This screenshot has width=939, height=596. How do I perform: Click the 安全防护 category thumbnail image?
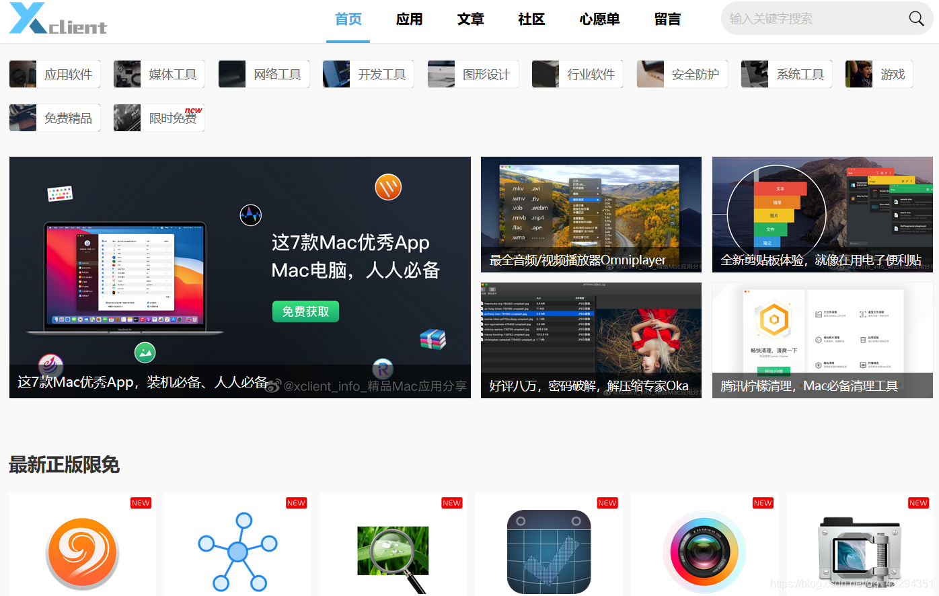tap(650, 74)
